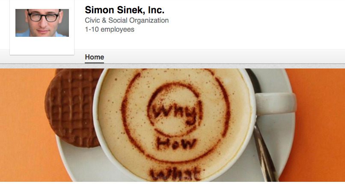The width and height of the screenshot is (345, 184).
Task: Click the coffee cup handle
Action: coord(276,103)
